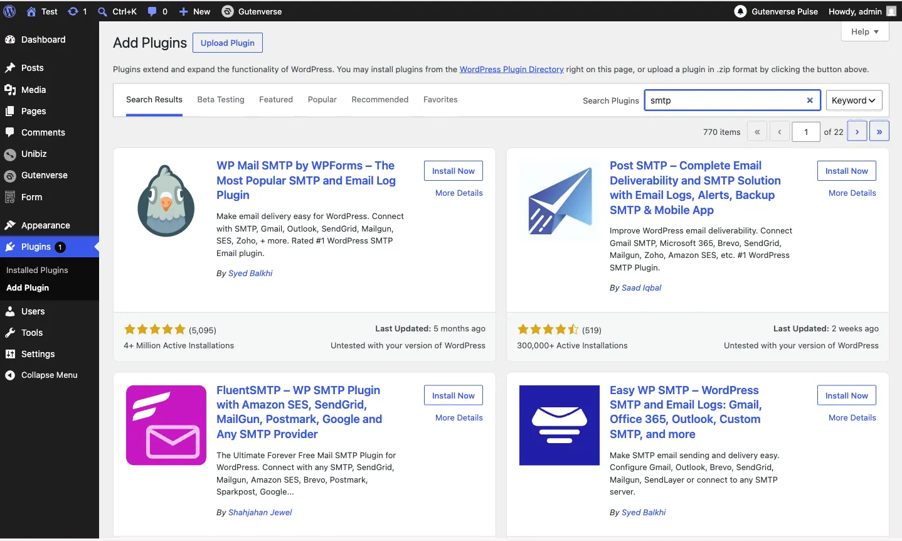Click the Appearance paintbrush icon

[x=10, y=225]
